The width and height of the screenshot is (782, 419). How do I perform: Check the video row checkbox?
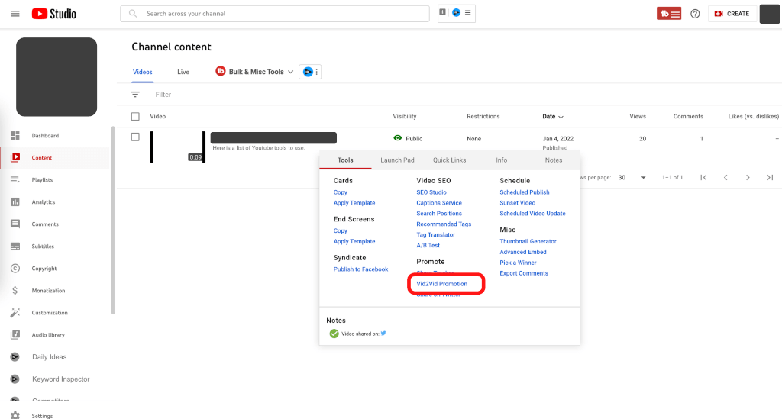coord(135,137)
